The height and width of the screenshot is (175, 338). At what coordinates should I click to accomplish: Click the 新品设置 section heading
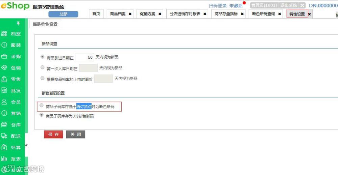coord(49,44)
